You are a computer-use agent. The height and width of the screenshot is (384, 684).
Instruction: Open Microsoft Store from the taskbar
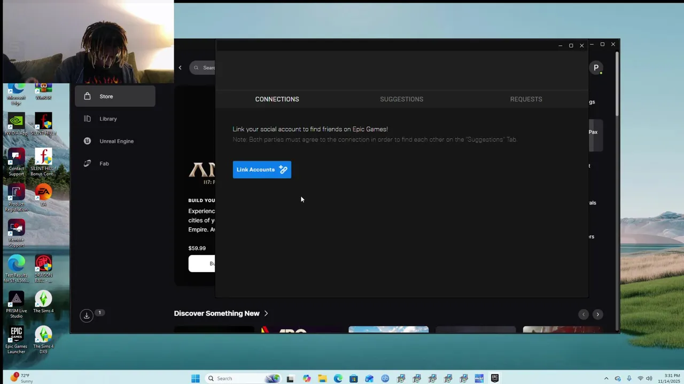353,379
